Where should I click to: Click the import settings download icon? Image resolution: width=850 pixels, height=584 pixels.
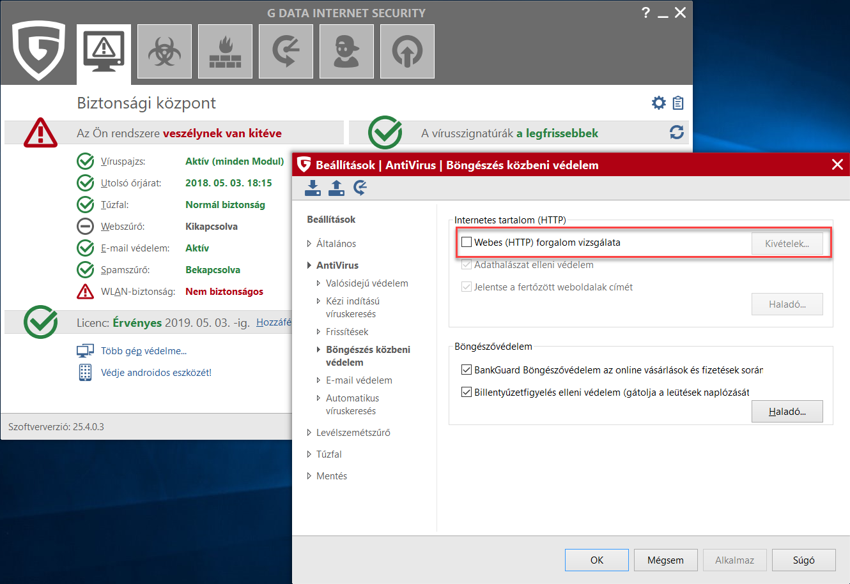click(x=313, y=188)
